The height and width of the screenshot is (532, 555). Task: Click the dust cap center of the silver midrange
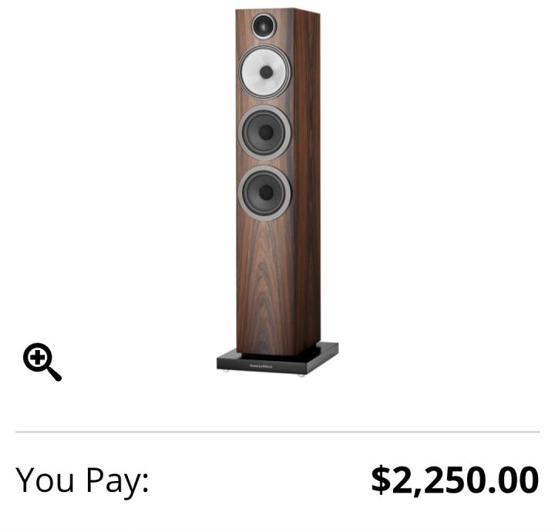click(266, 72)
